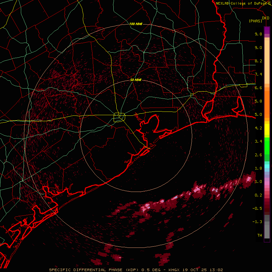
Task: Select the 5.0 value on the color scale
Action: (258, 115)
